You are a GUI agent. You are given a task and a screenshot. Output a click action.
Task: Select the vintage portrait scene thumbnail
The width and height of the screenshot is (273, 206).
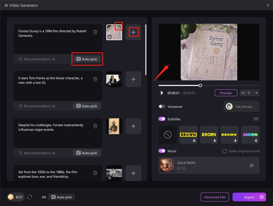[114, 126]
